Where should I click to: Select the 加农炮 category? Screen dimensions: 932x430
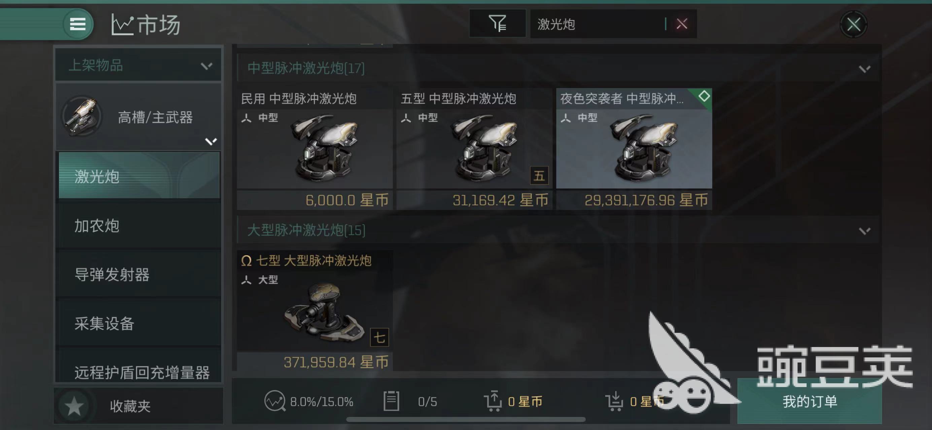point(139,226)
